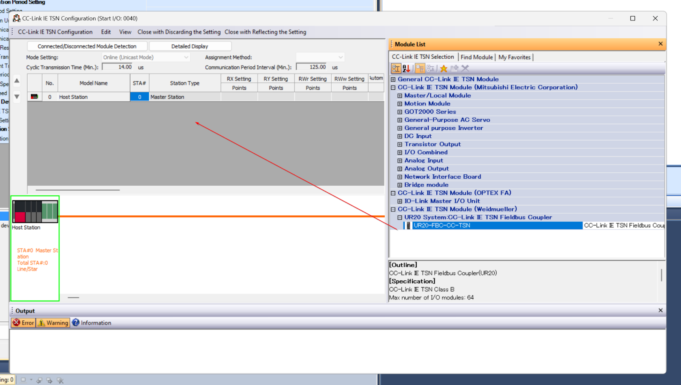Toggle the Warning filter in Output

tap(53, 323)
